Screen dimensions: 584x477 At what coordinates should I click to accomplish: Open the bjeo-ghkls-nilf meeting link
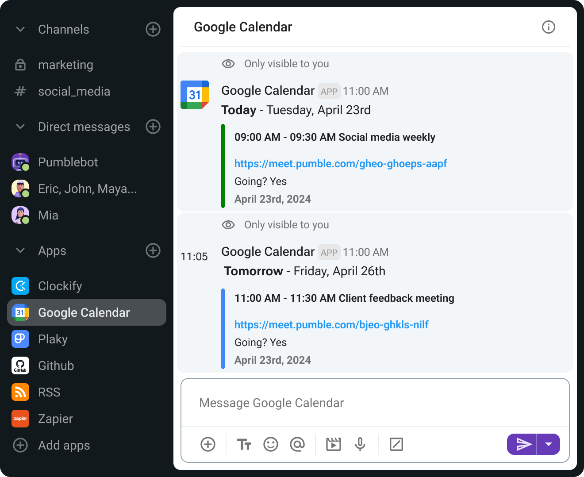(x=331, y=325)
